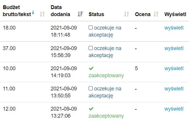Open wyświetl link for 18.00 budget row
Viewport: 194px width, 122px height.
174,28
